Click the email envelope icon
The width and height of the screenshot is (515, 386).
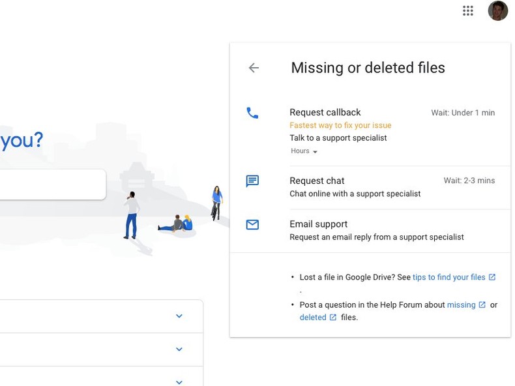252,225
